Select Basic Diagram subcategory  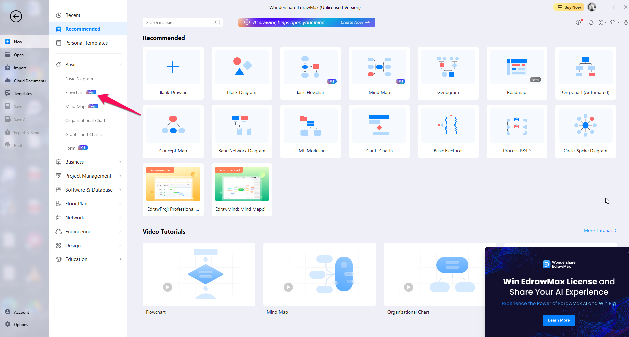(x=79, y=79)
